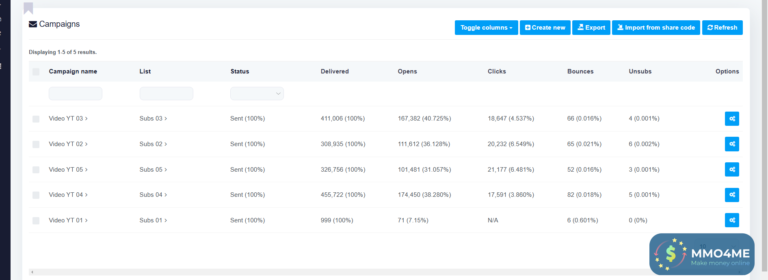Click the bookmark ribbon icon above Campaigns
The height and width of the screenshot is (280, 768).
28,8
